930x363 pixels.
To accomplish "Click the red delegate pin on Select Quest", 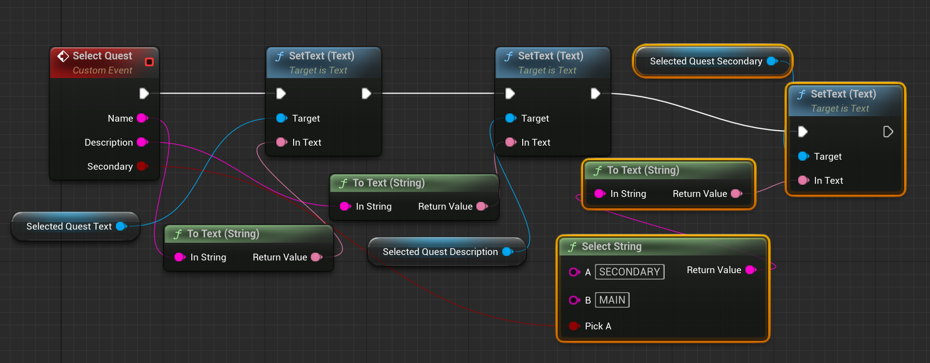I will (149, 62).
